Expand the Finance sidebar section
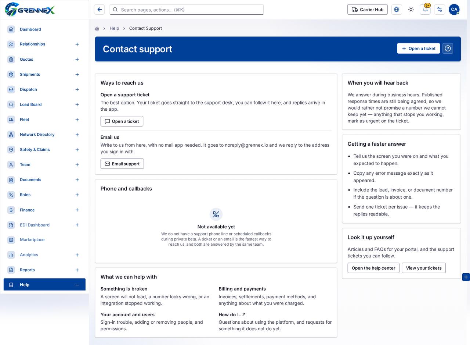The image size is (470, 345). (x=77, y=210)
